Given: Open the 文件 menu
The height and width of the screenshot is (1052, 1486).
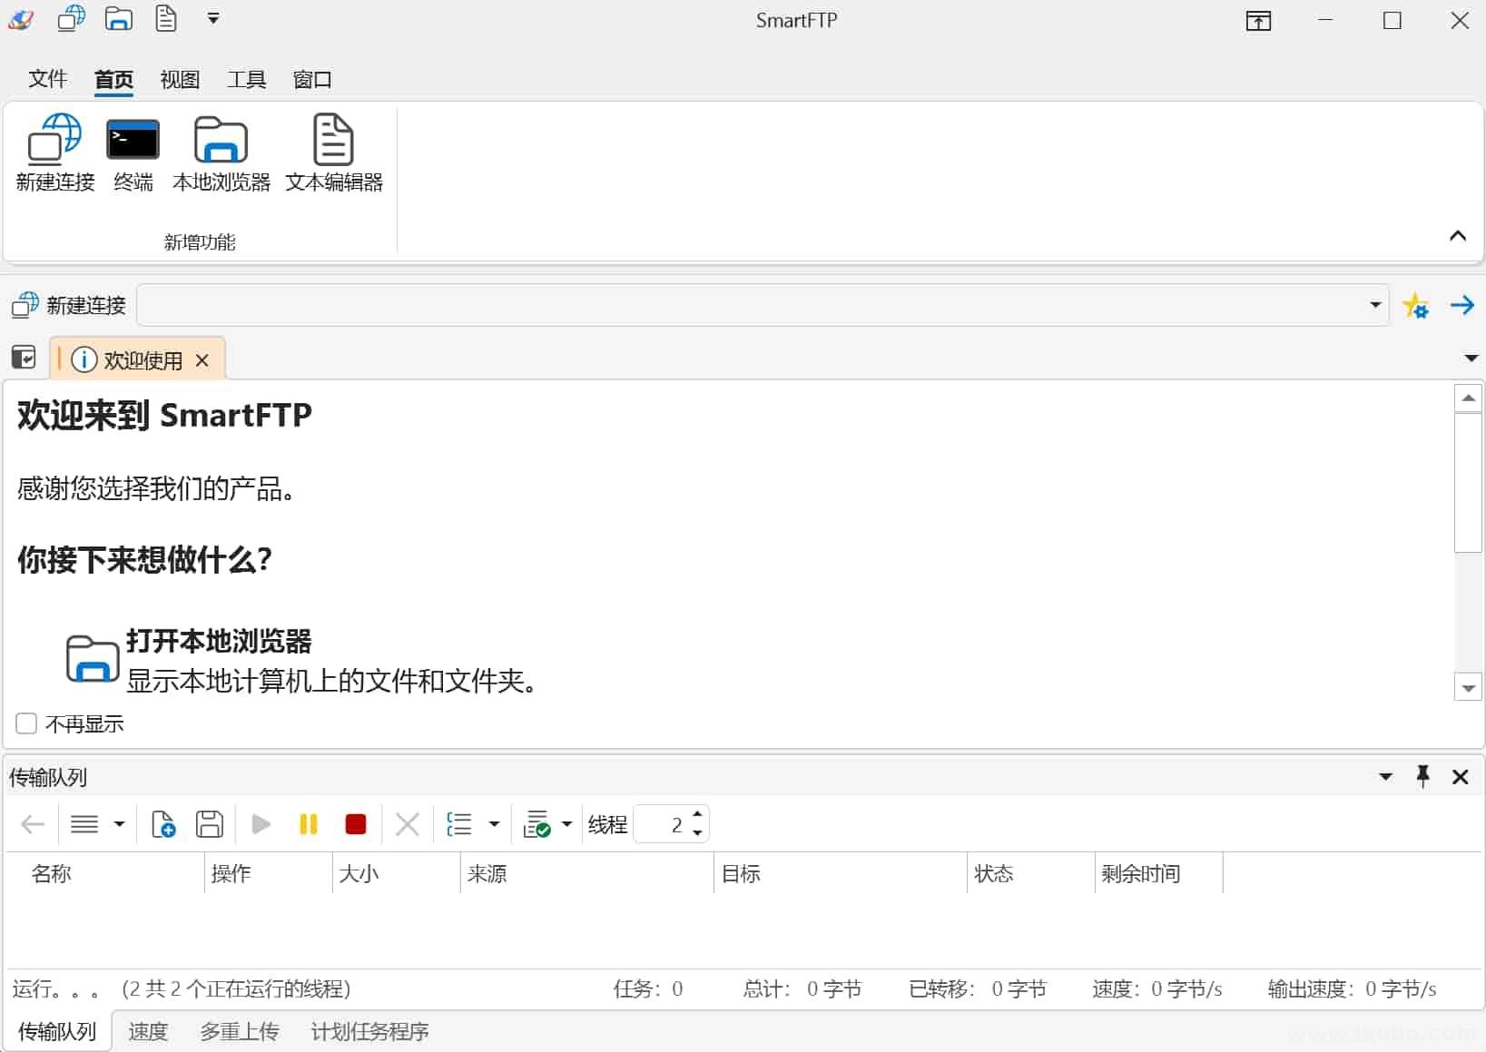Looking at the screenshot, I should 48,79.
